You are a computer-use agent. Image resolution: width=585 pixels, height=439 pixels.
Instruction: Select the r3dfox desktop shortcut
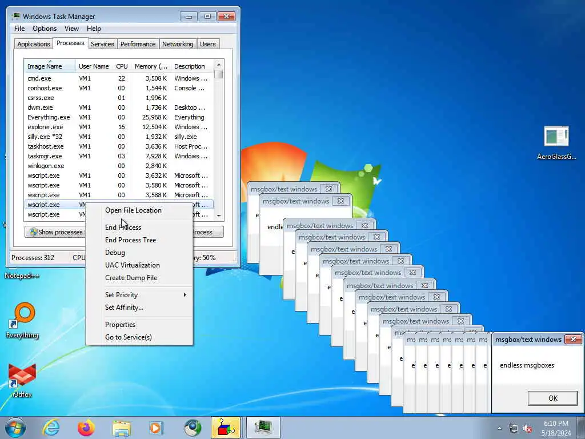click(x=22, y=380)
